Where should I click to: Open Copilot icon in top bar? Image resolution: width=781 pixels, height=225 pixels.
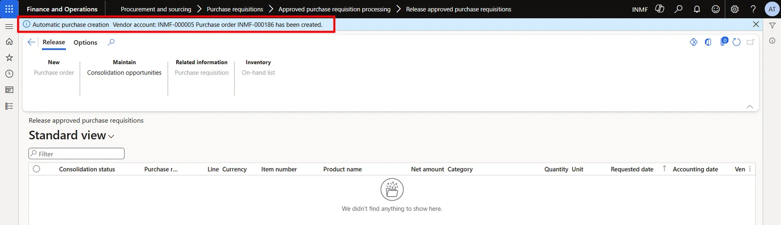click(660, 9)
